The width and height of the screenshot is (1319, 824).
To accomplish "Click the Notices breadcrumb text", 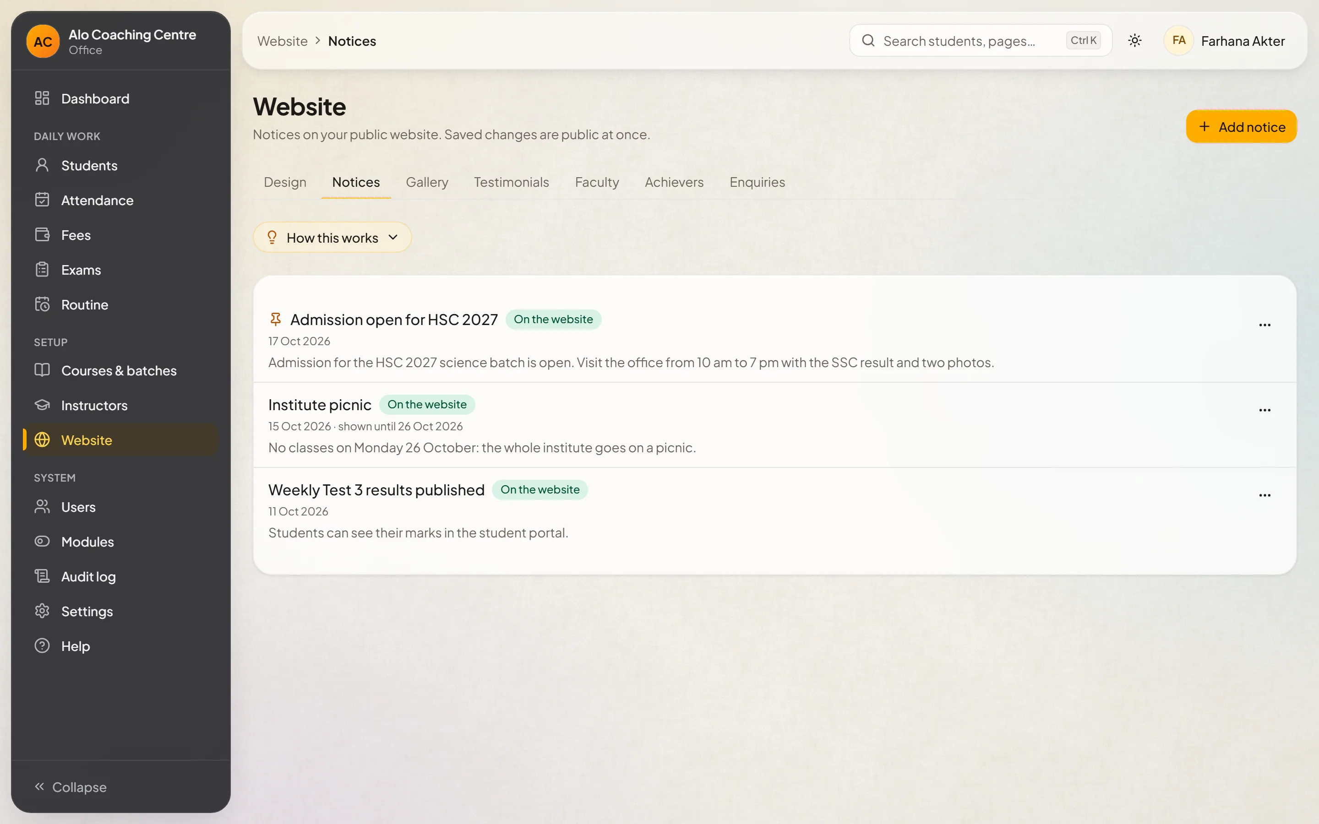I will (x=352, y=41).
